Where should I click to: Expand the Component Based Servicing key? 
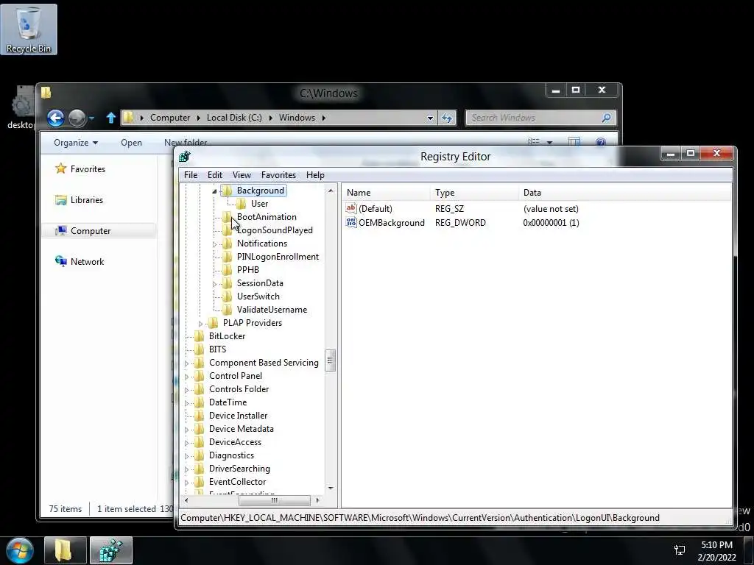186,363
